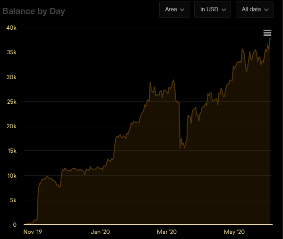Click the 30k y-axis label
Image resolution: width=283 pixels, height=239 pixels.
click(11, 77)
